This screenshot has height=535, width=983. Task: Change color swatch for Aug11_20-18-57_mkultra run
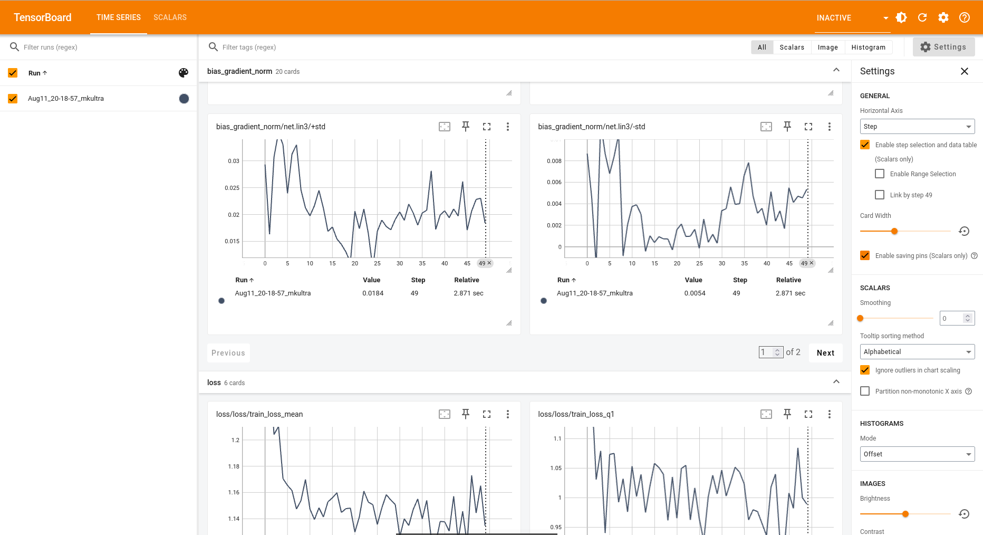(184, 99)
